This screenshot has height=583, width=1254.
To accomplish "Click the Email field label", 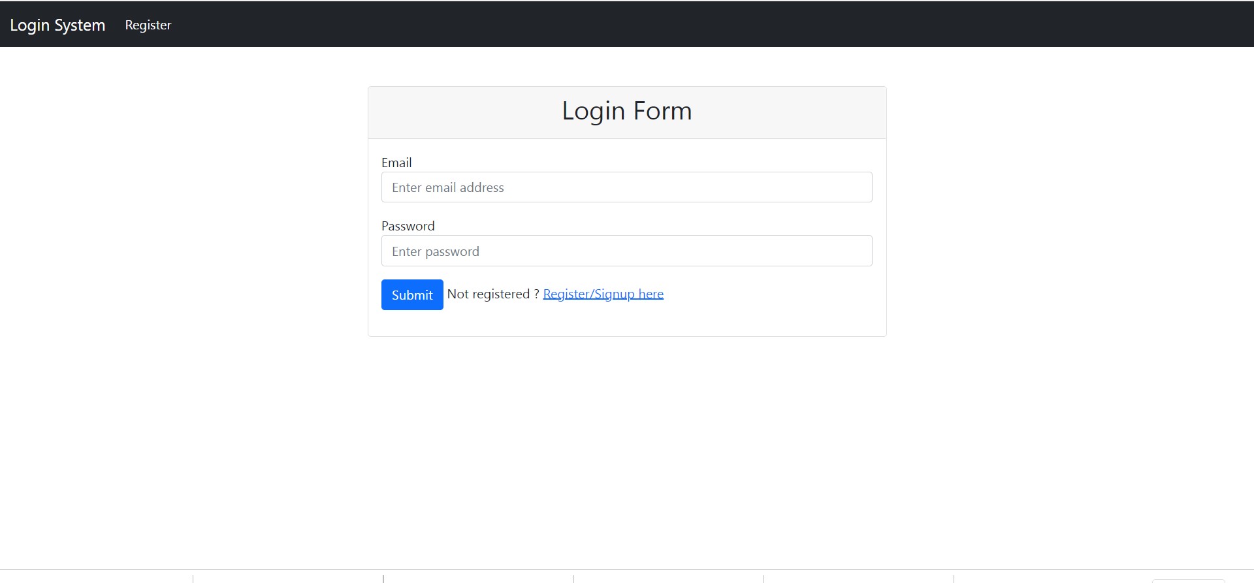I will click(x=396, y=162).
